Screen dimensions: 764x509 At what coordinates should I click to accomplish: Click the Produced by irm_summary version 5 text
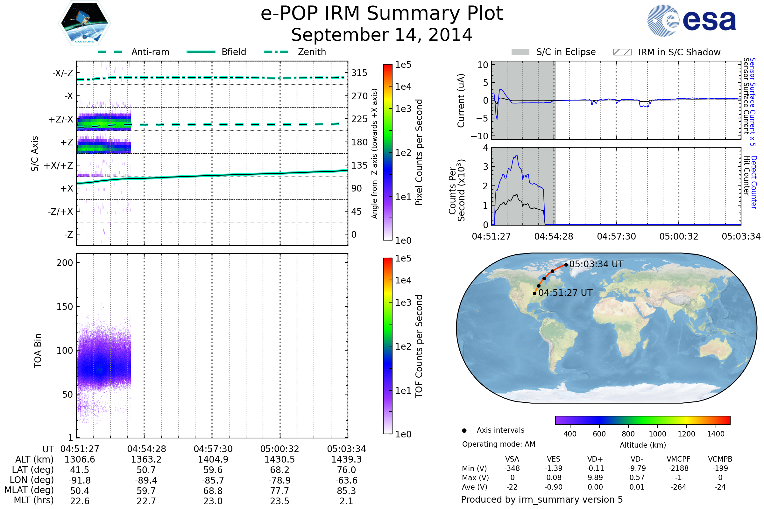coord(542,499)
